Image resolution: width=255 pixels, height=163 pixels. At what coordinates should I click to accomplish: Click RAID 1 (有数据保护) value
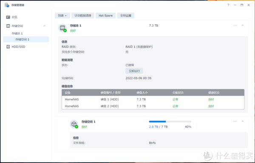139,47
